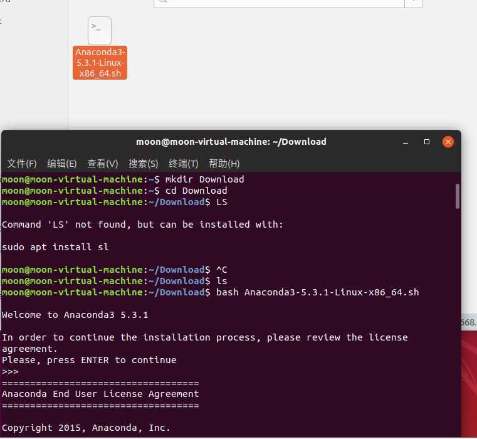Click the 'Welcome to Anaconda3 5.3.1' line
This screenshot has height=439, width=477.
(75, 315)
